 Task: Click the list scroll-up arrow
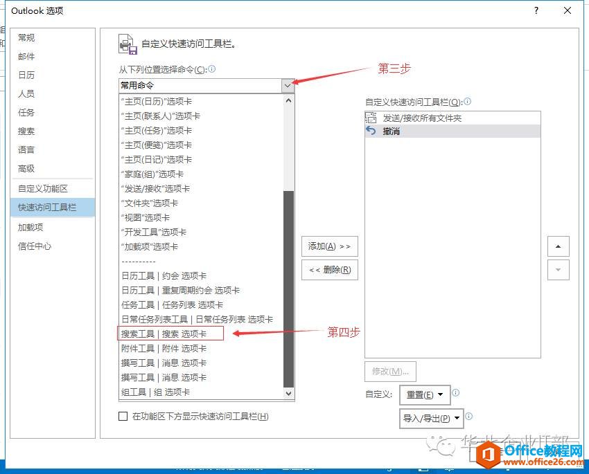(288, 100)
